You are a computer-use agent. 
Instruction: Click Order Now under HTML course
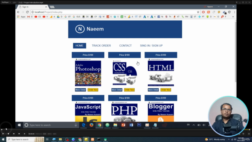(166, 90)
